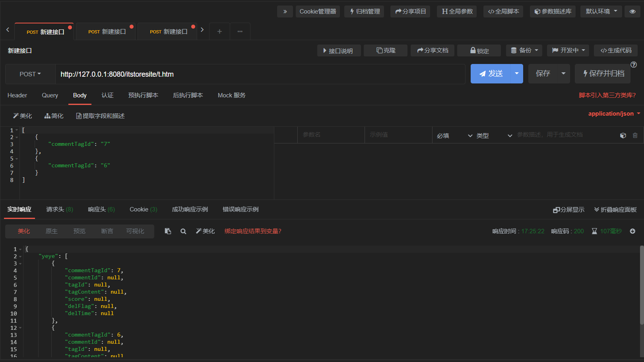Click the request URL input field
The image size is (644, 362).
click(260, 74)
